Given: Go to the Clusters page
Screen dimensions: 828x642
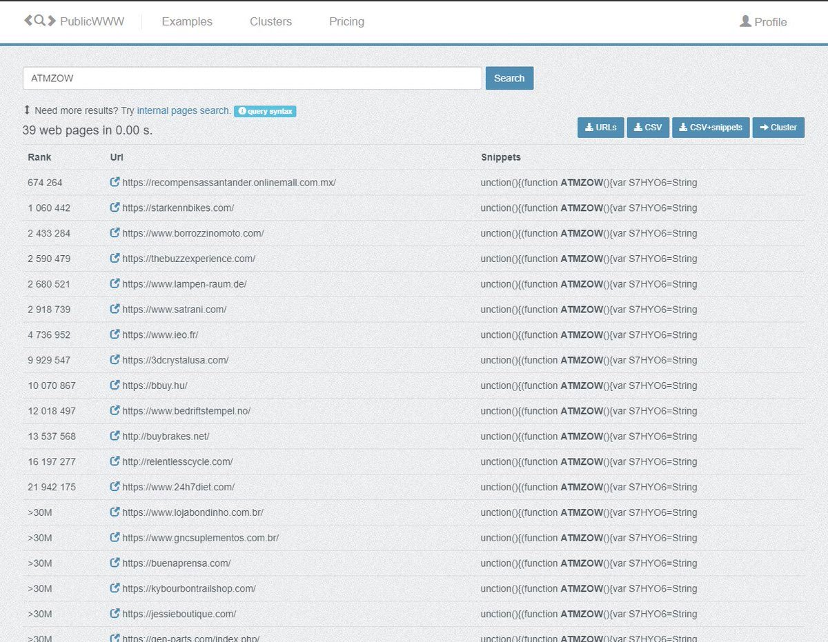Looking at the screenshot, I should [x=270, y=21].
